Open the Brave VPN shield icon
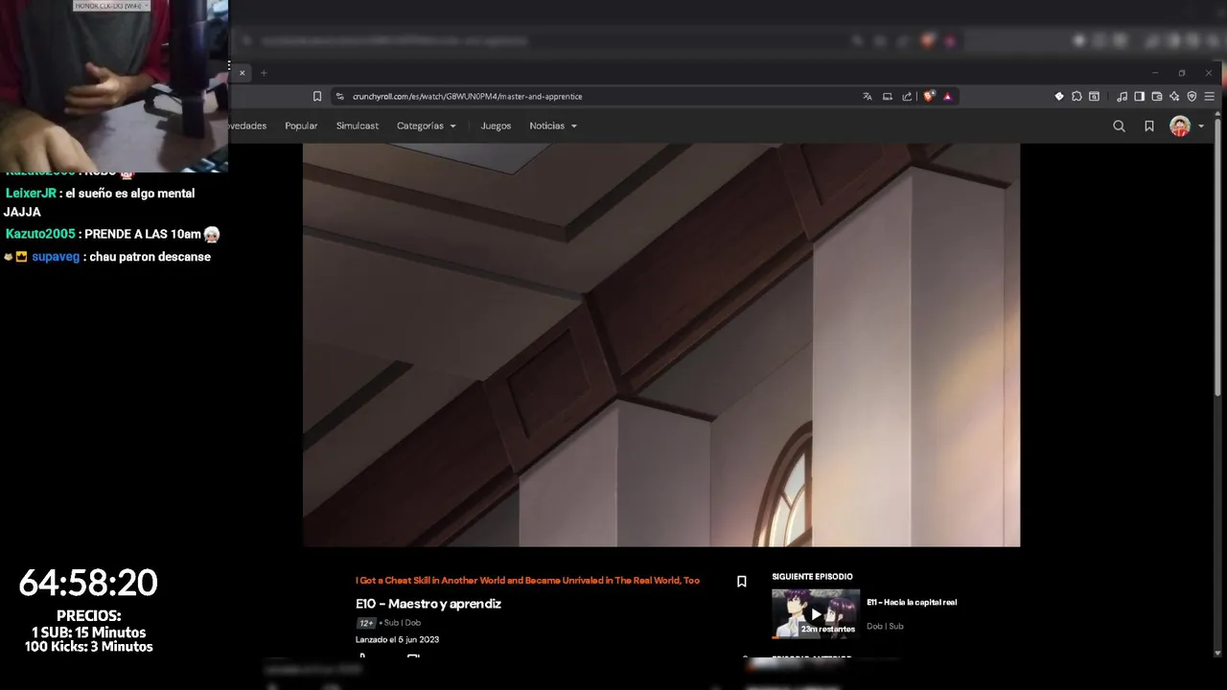 (x=1192, y=97)
